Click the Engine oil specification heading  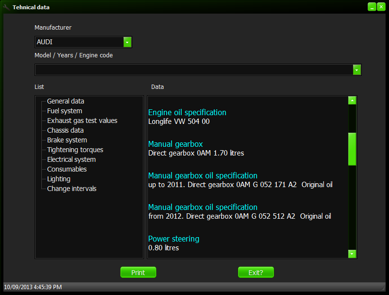(187, 113)
